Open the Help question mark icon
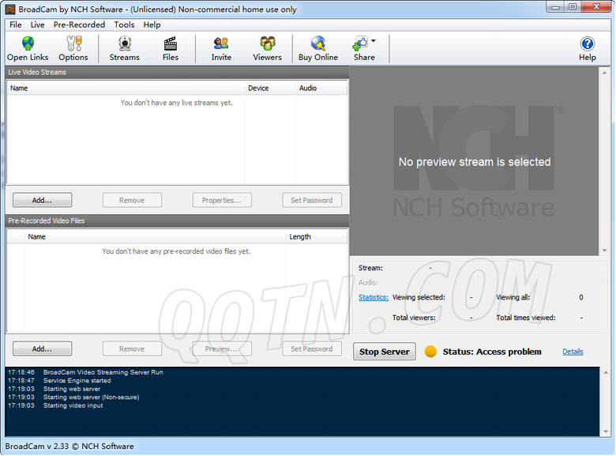Viewport: 616px width, 456px height. 588,44
